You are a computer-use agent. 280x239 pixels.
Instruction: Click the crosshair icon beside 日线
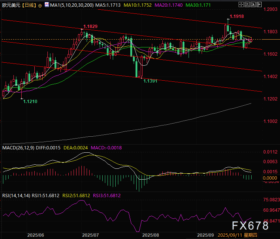tap(40, 6)
